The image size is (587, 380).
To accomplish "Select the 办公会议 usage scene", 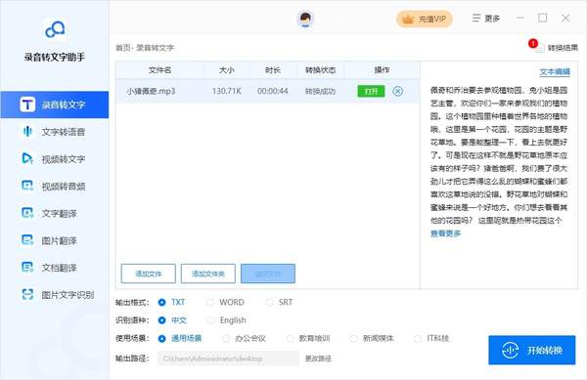I will click(x=226, y=339).
